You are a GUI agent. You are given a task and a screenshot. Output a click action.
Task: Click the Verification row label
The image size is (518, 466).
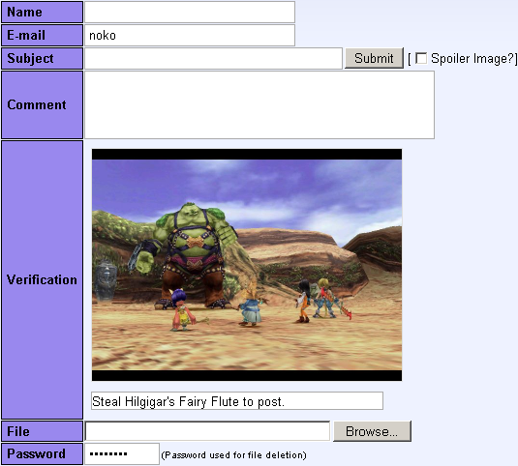(42, 279)
